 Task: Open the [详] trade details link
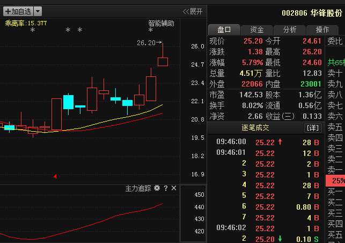tap(313, 128)
